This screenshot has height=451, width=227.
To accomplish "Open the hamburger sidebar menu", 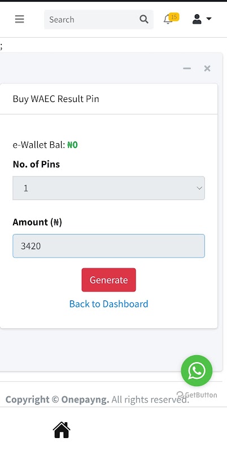I will [20, 19].
